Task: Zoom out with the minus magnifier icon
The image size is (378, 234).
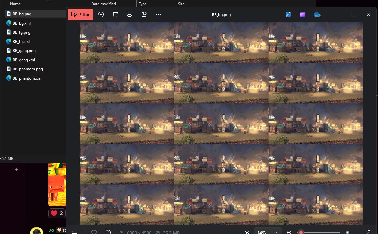Action: (289, 232)
